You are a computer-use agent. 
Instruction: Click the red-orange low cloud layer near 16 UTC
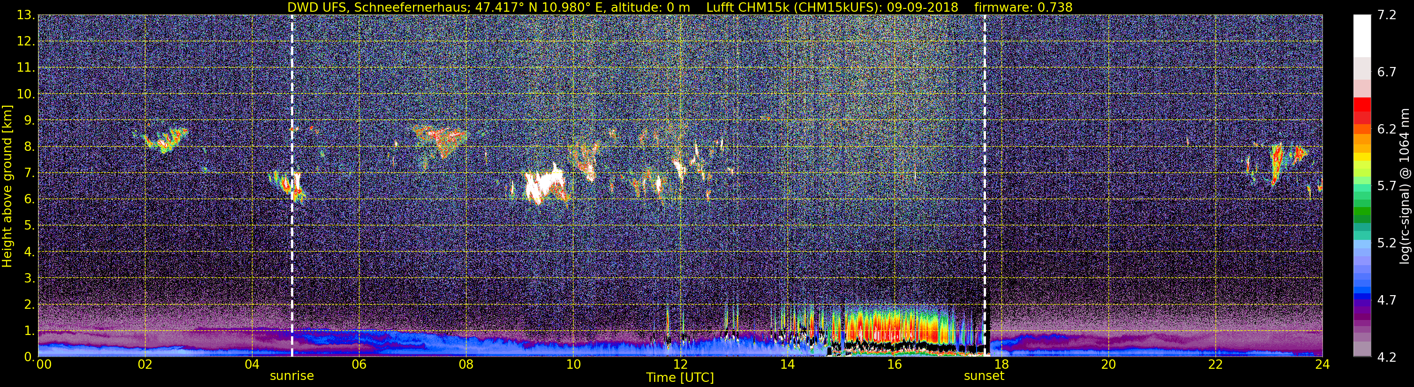895,326
